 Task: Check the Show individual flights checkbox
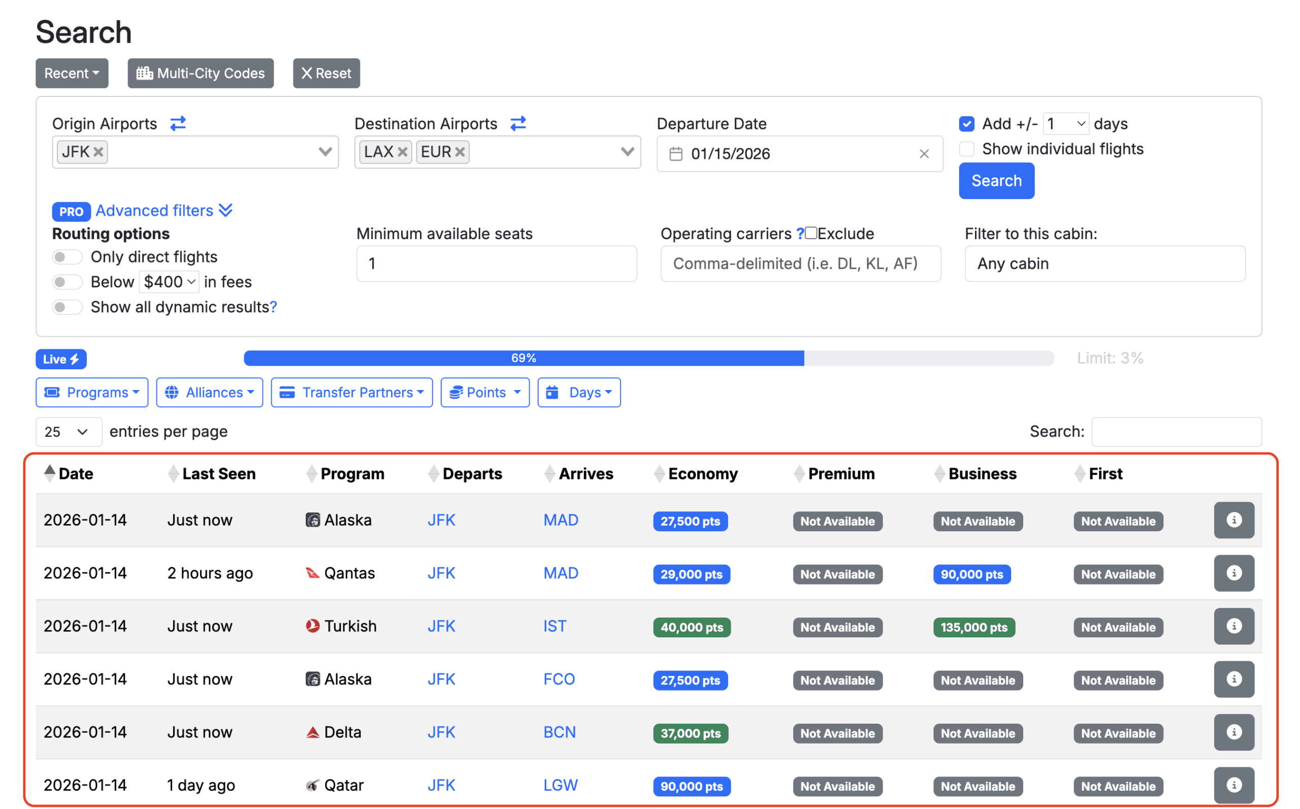(966, 149)
